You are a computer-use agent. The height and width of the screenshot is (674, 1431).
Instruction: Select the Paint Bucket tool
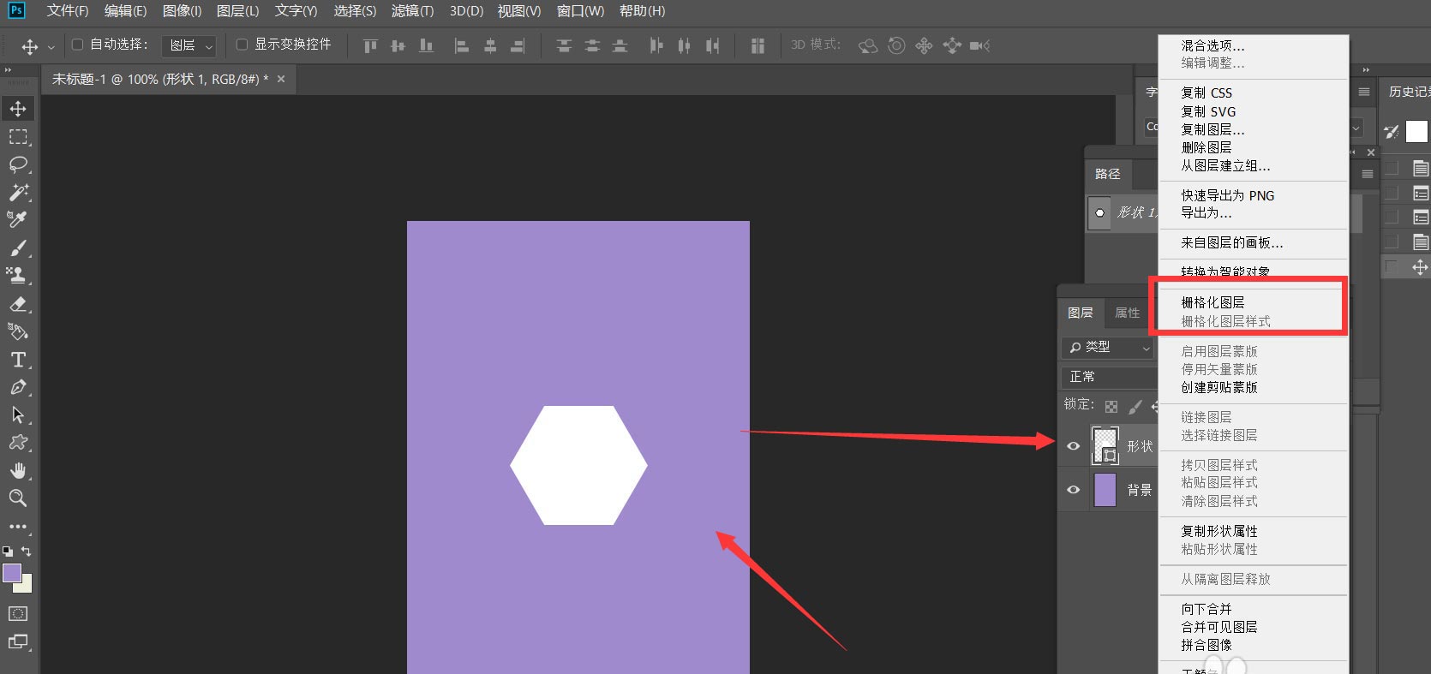(x=18, y=331)
